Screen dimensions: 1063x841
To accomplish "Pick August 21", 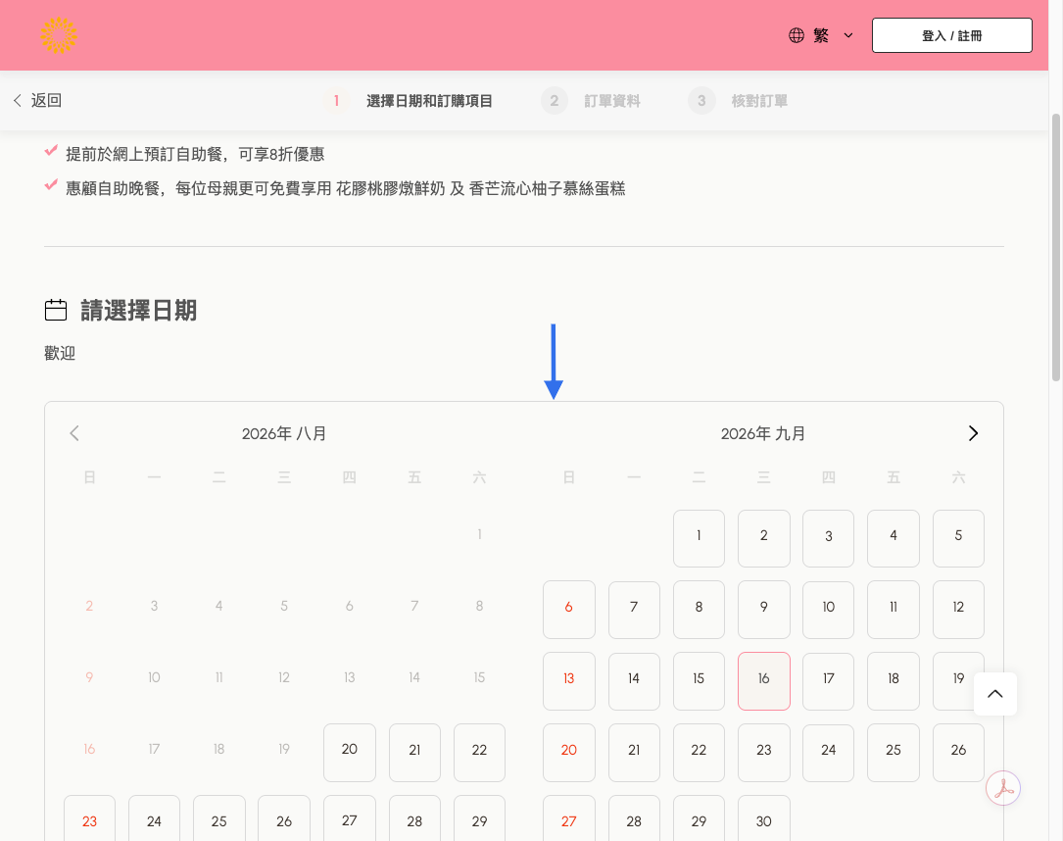I will click(414, 753).
